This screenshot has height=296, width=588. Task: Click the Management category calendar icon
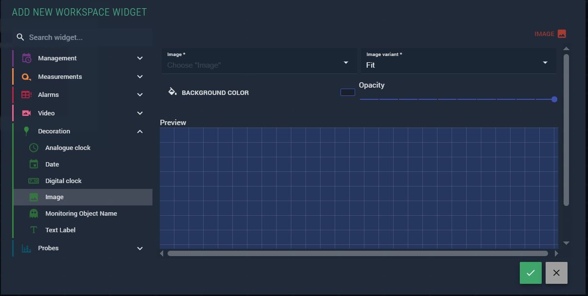[x=27, y=58]
